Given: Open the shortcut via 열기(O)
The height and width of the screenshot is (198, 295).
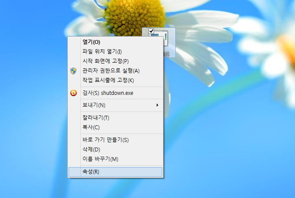Looking at the screenshot, I should [x=115, y=42].
